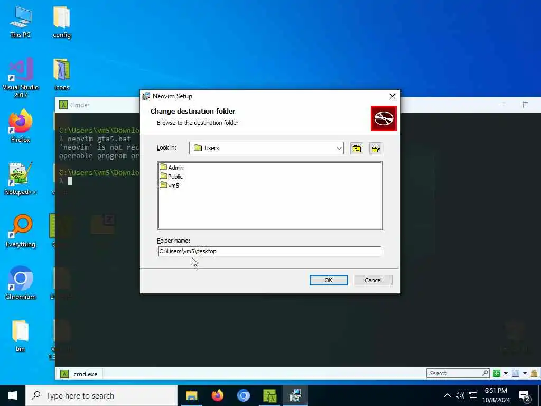Open the notification center
This screenshot has height=406, width=541.
525,396
